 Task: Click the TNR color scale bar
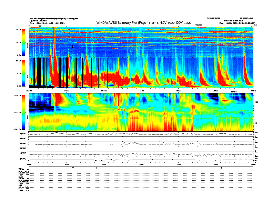23,112
